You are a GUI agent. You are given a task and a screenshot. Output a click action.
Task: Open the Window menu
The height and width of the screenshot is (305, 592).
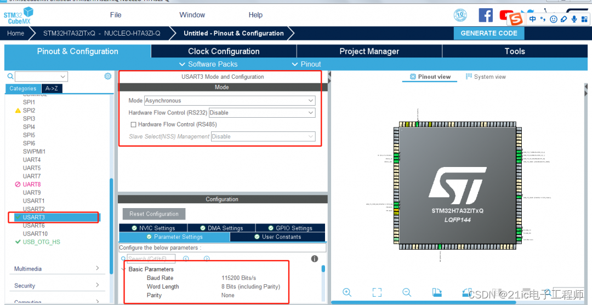[x=192, y=15]
